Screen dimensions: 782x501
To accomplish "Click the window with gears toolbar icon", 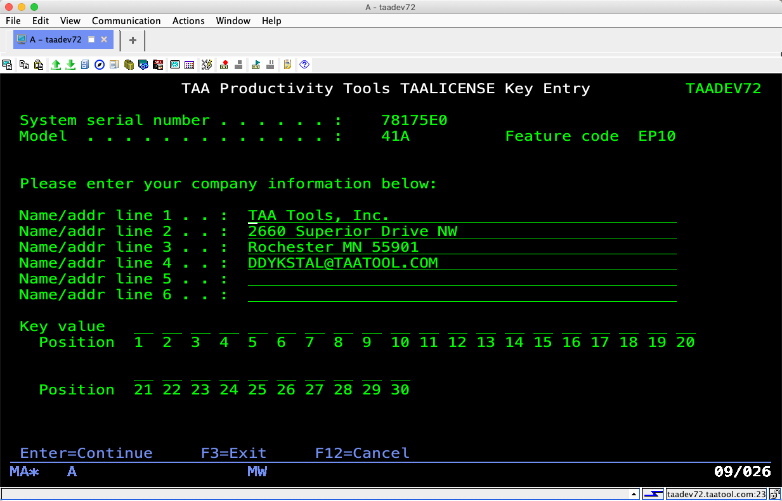I will pyautogui.click(x=143, y=65).
